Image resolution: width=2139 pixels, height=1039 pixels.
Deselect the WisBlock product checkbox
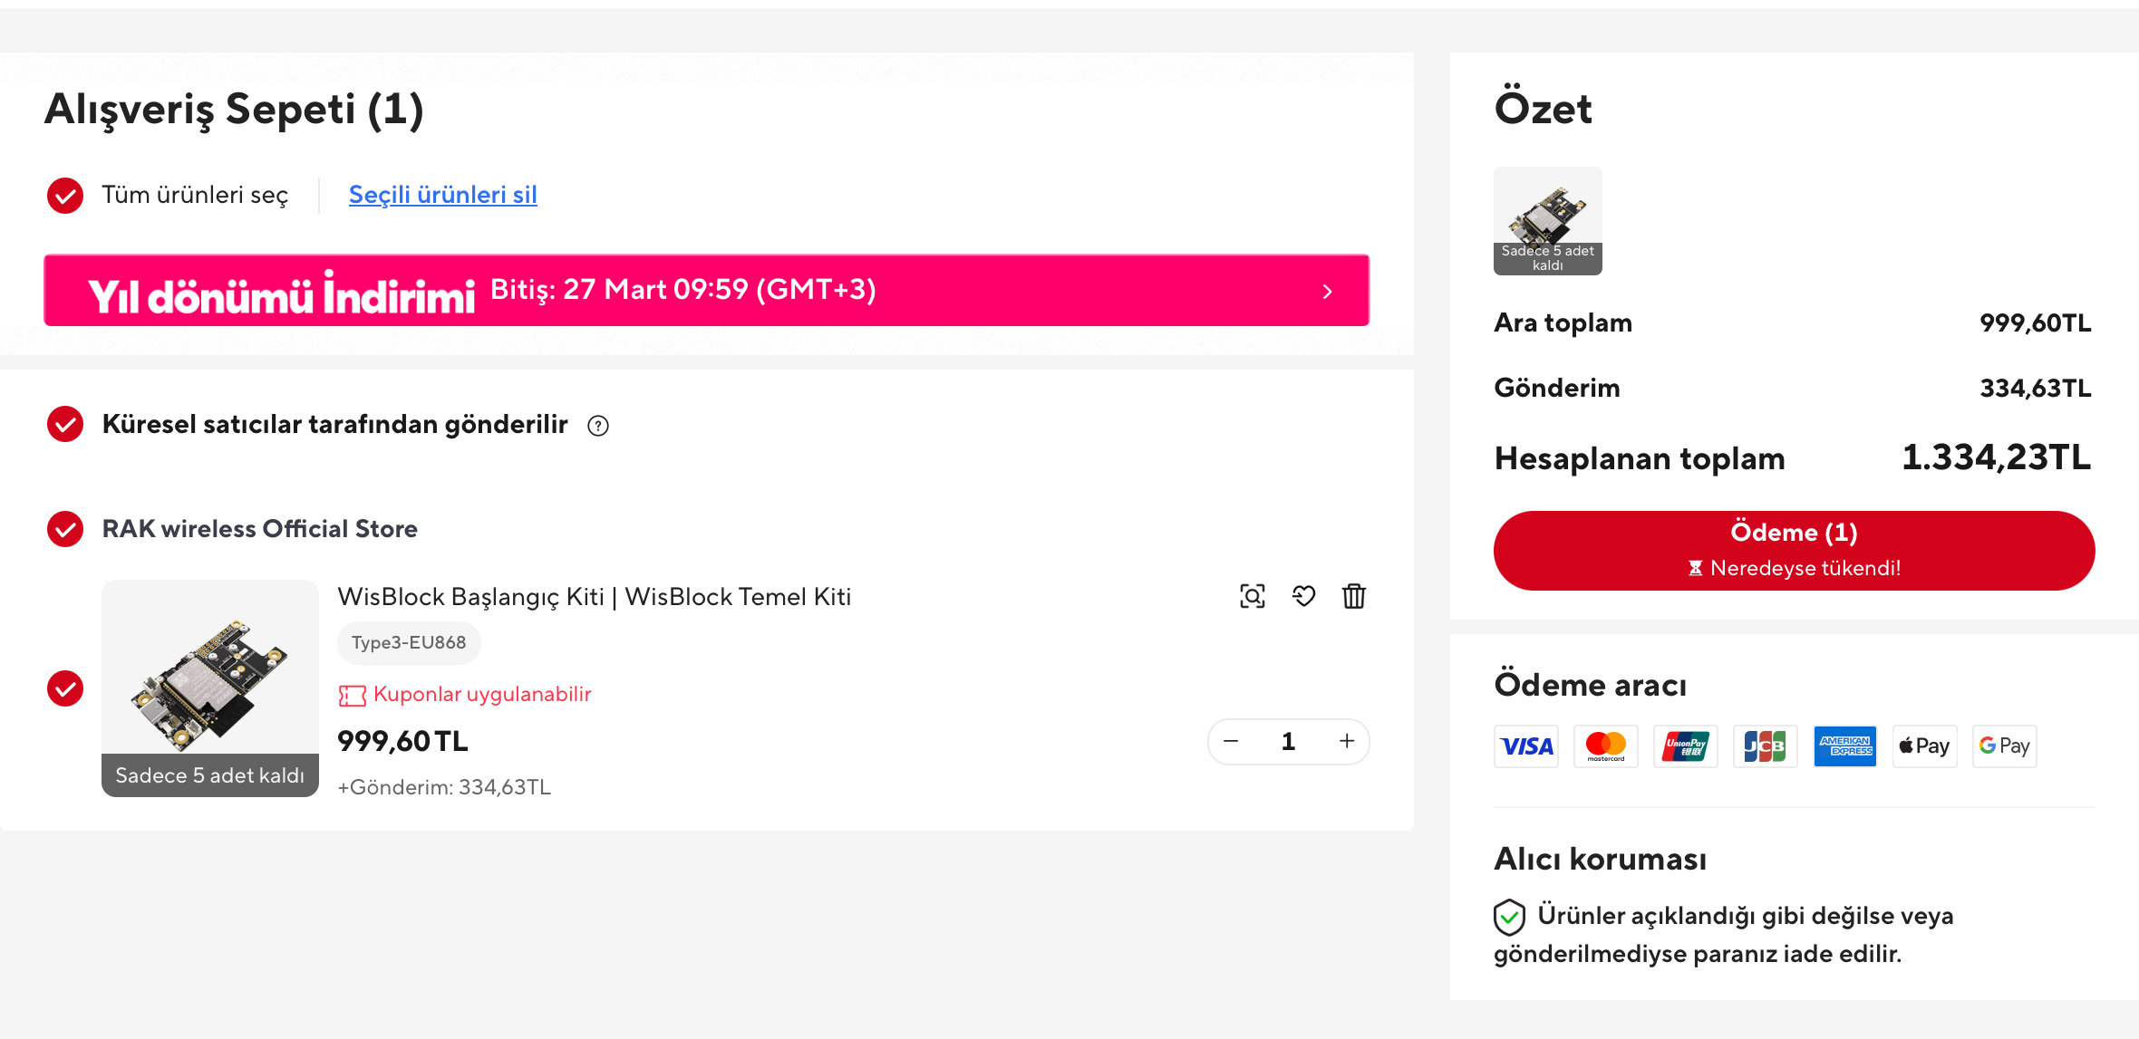(65, 688)
